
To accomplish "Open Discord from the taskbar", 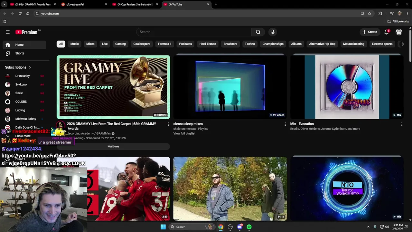I will point(240,227).
